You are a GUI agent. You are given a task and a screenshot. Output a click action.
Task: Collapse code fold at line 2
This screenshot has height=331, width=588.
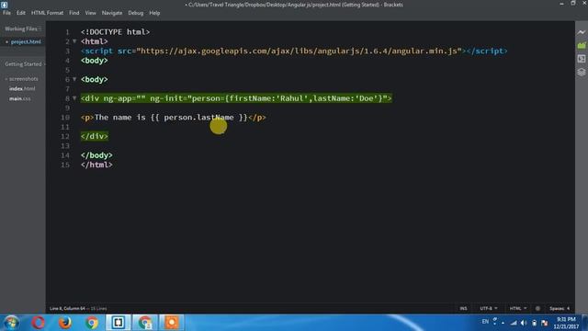click(74, 41)
